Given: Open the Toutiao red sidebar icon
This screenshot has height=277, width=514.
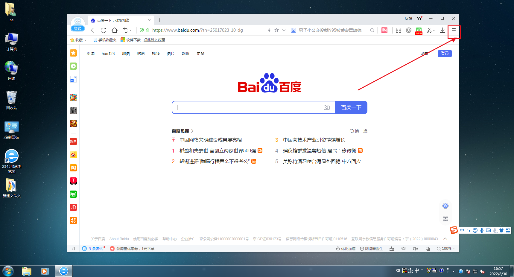Looking at the screenshot, I should point(73,141).
